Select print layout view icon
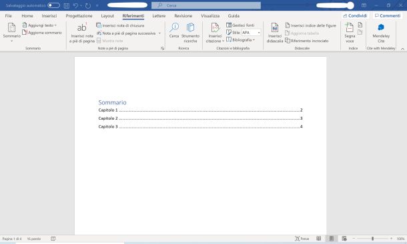407x244 pixels. (x=332, y=239)
